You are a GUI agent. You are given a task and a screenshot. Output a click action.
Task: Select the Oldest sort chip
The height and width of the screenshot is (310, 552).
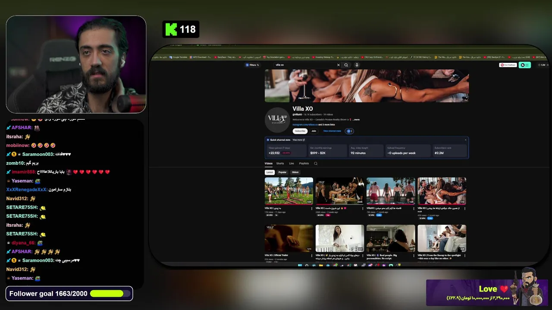[x=295, y=172]
